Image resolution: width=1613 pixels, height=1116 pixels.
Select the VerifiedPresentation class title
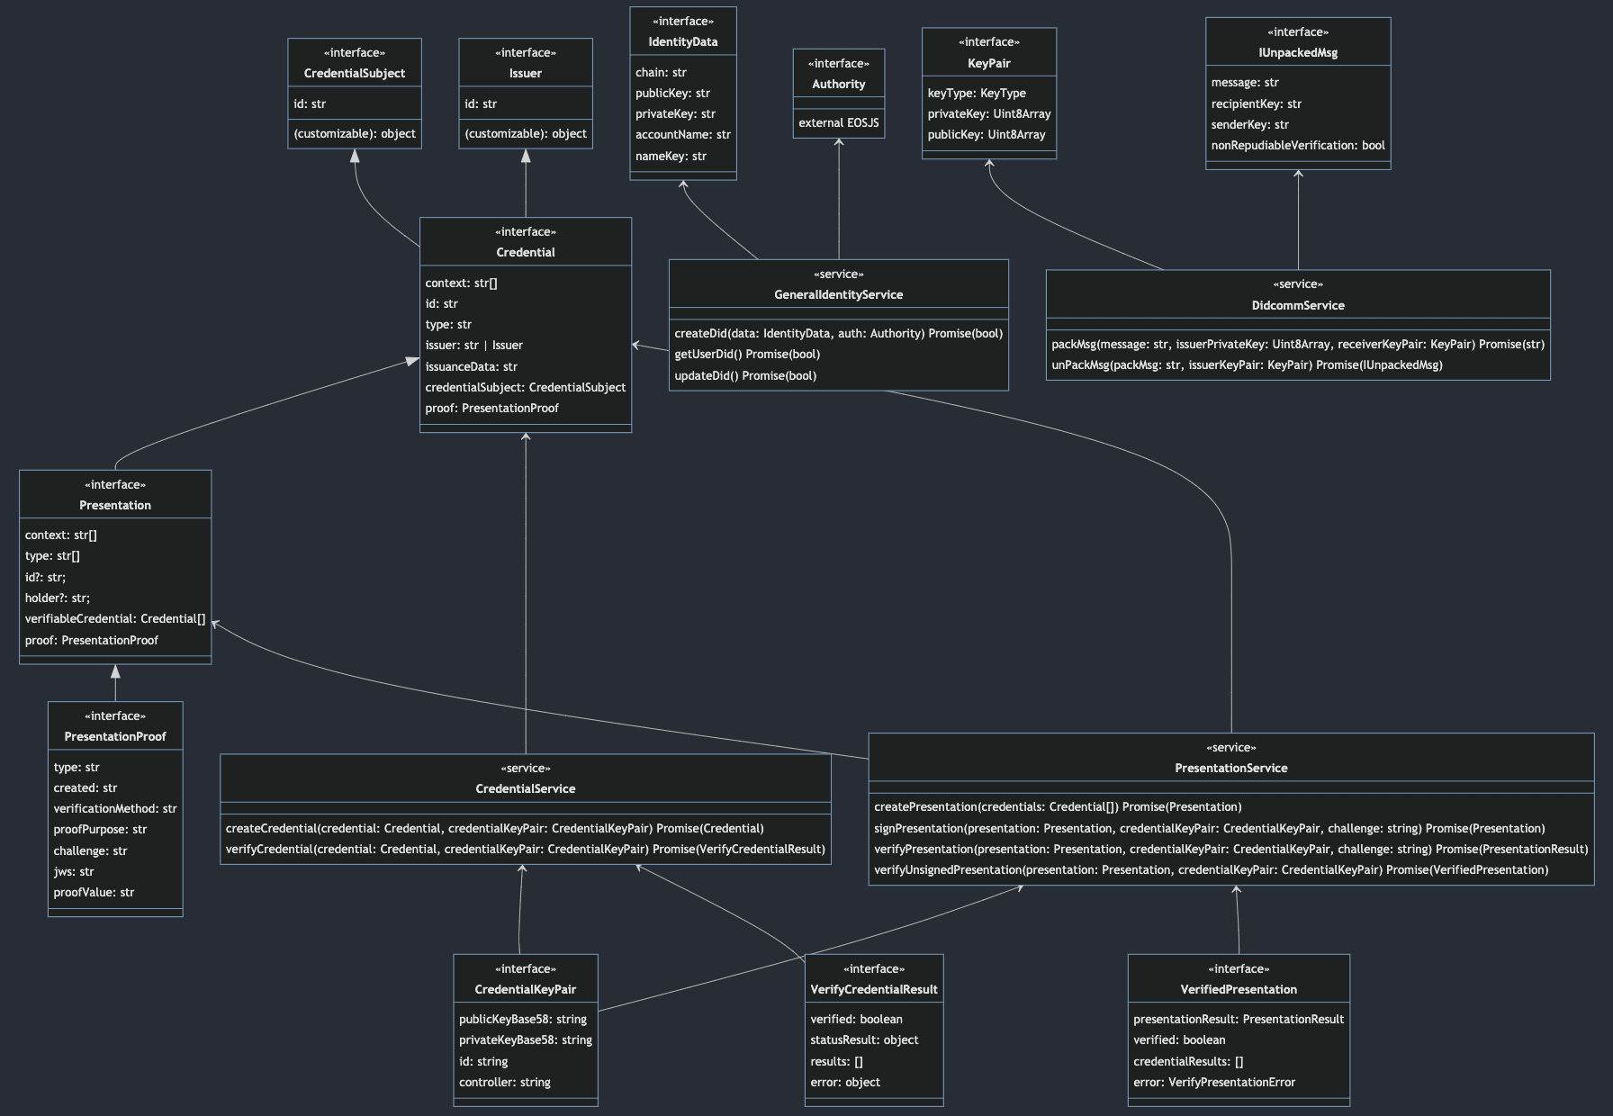click(x=1239, y=990)
